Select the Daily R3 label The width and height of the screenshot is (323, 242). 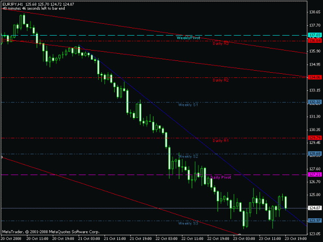[221, 43]
